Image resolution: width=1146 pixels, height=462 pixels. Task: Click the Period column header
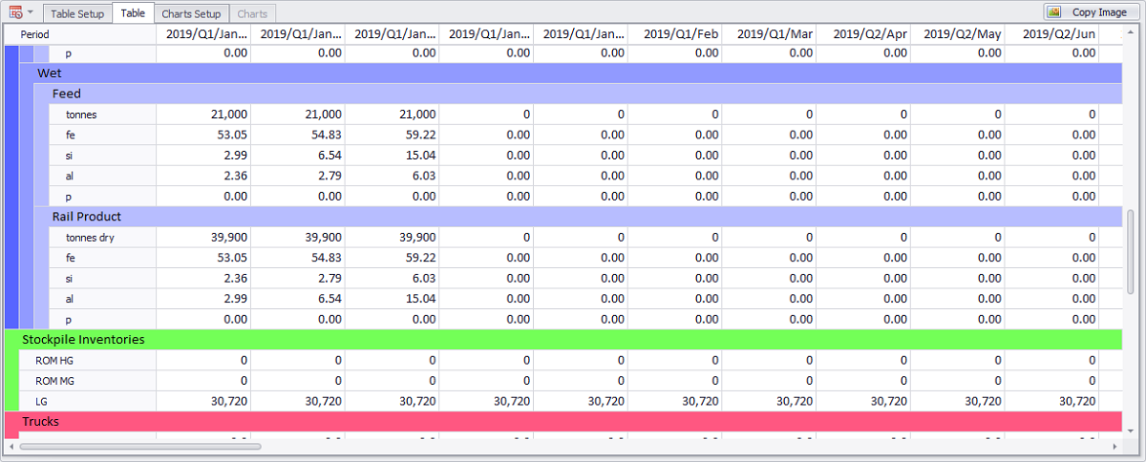[x=35, y=34]
